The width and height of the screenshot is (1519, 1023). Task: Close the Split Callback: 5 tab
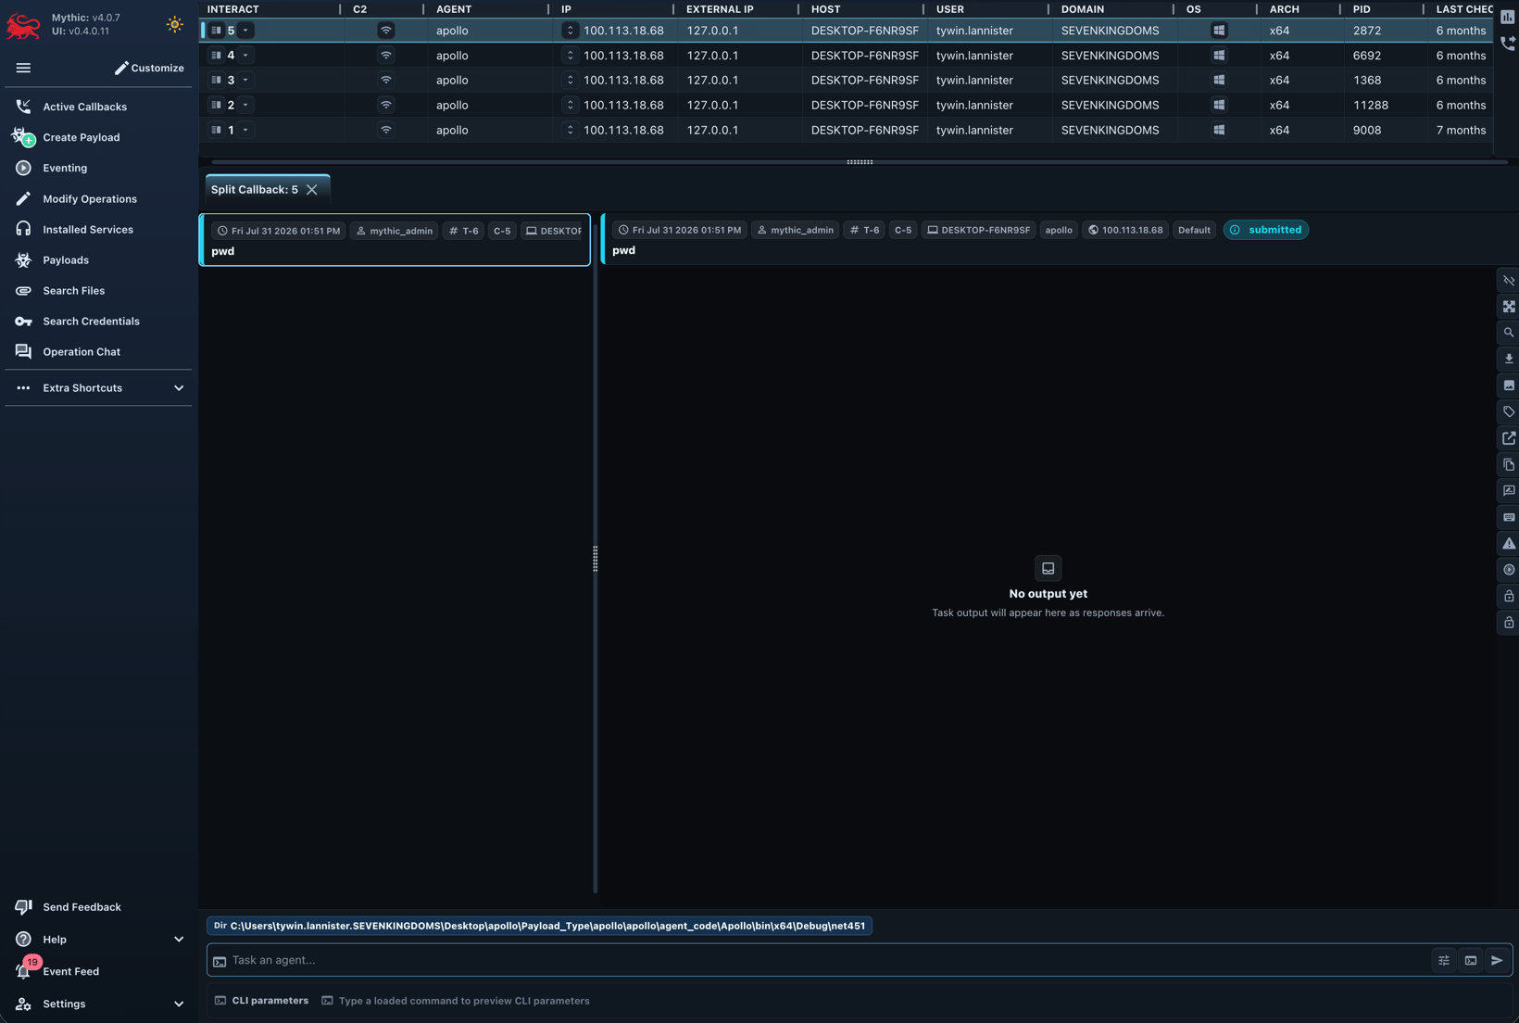tap(312, 190)
